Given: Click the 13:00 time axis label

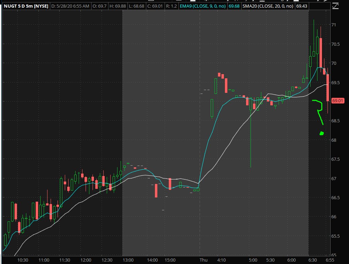Looking at the screenshot, I should (128, 260).
